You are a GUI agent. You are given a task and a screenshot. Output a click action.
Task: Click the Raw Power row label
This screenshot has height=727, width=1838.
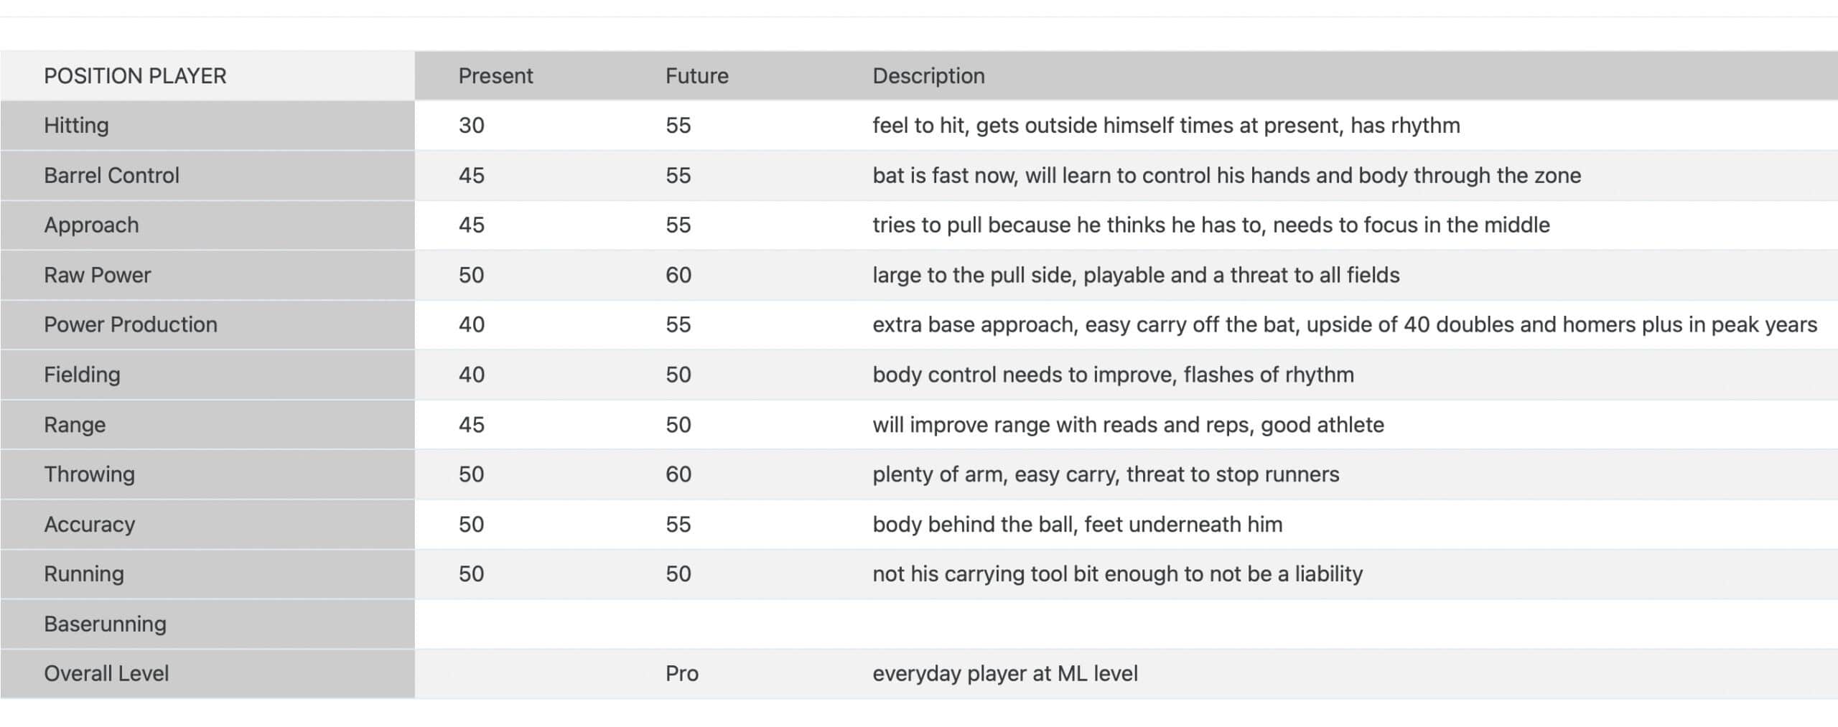pos(97,276)
